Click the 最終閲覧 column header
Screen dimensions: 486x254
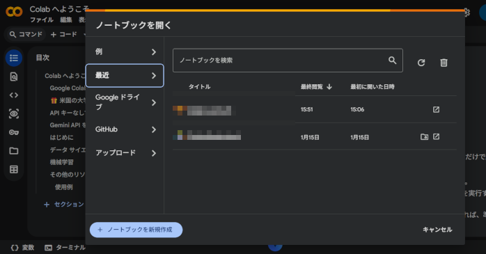pos(311,87)
